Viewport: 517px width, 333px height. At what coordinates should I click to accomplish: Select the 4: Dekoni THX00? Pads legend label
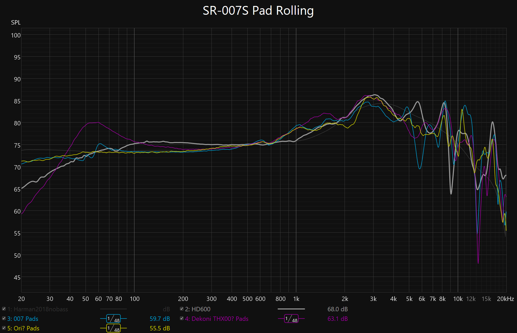[217, 319]
